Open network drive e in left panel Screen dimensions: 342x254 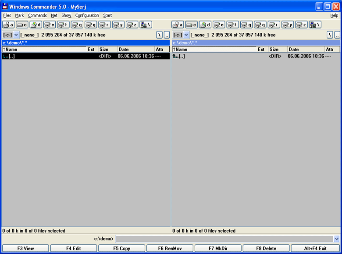coord(50,25)
